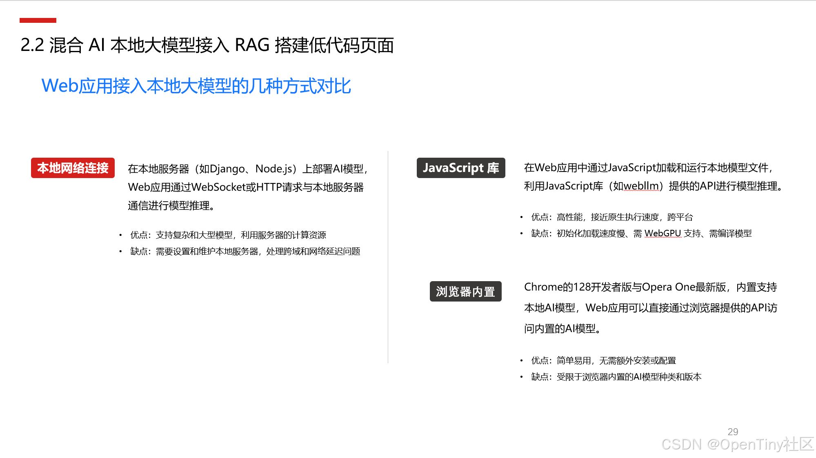Click the 浏览器内置 label badge
The image size is (816, 458).
click(x=465, y=291)
